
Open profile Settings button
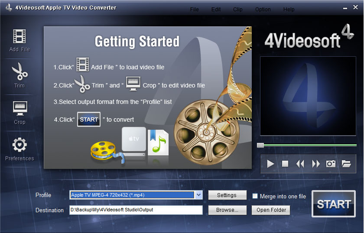click(x=227, y=195)
